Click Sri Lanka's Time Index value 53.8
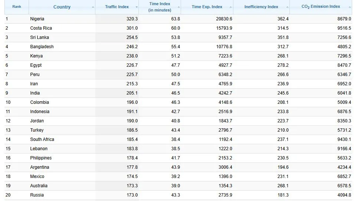Viewport: 354px width, 201px height. [x=176, y=37]
